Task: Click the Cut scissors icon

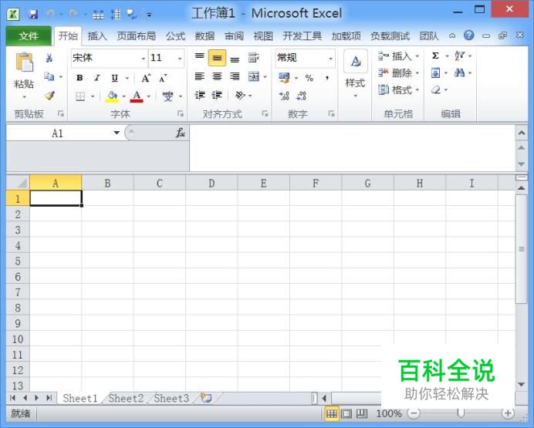Action: coord(49,58)
